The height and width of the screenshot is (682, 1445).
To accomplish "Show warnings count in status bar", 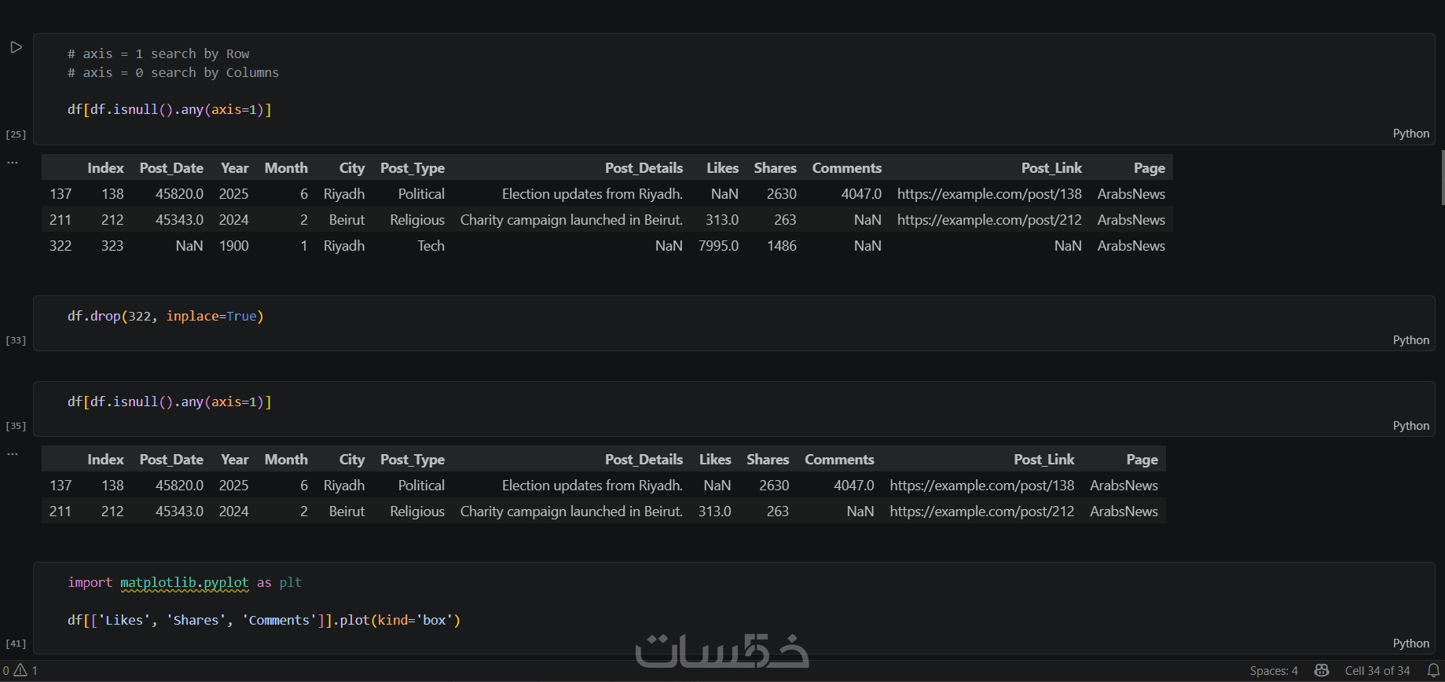I will tap(26, 670).
